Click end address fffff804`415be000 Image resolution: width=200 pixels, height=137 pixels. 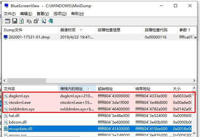pos(151,129)
